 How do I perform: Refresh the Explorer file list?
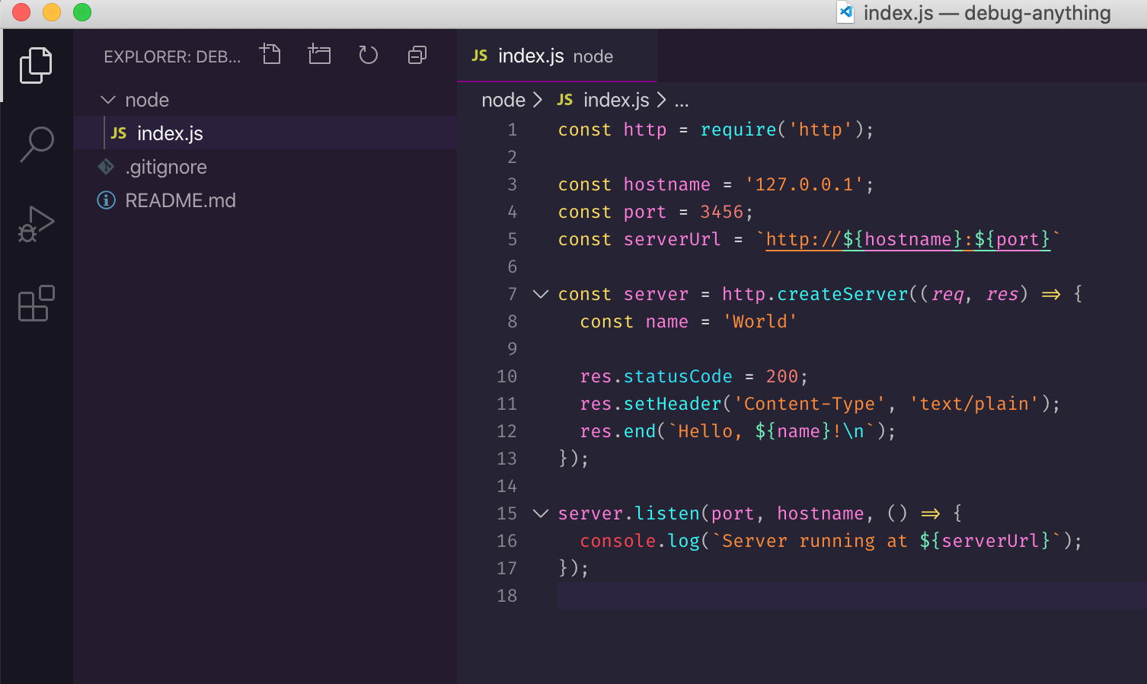(x=368, y=55)
